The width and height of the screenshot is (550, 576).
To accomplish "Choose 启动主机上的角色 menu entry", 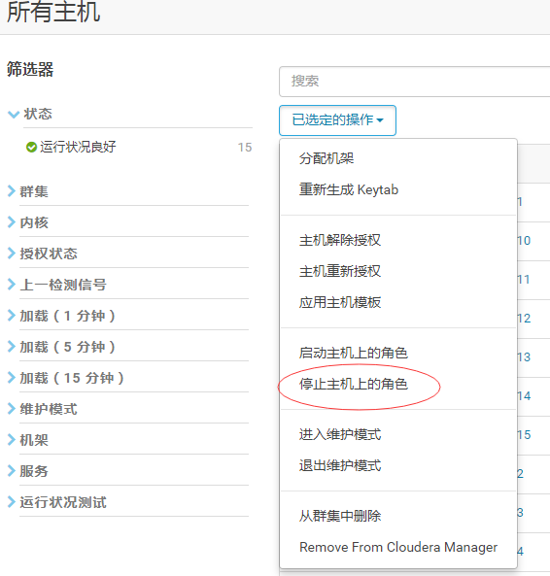I will pyautogui.click(x=353, y=353).
